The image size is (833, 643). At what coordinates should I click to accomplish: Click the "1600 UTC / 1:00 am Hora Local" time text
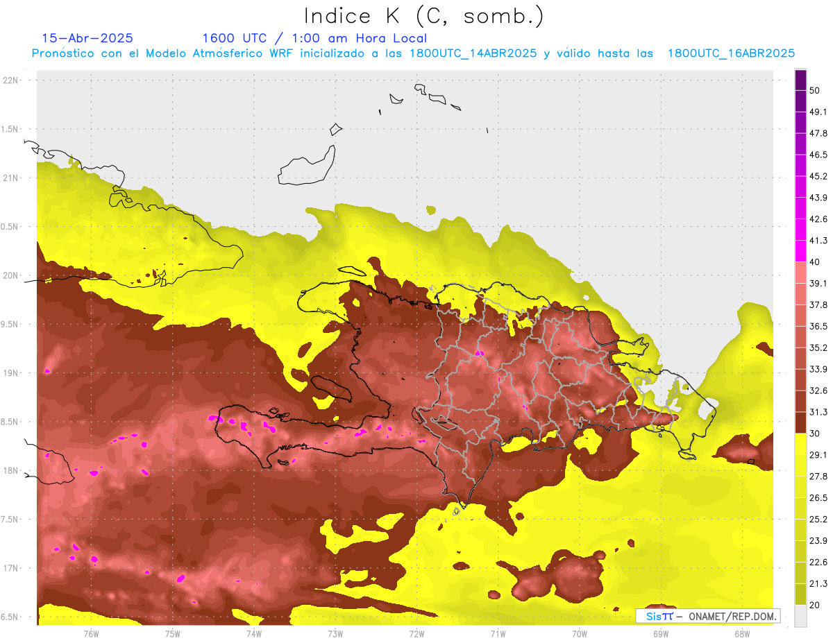314,39
